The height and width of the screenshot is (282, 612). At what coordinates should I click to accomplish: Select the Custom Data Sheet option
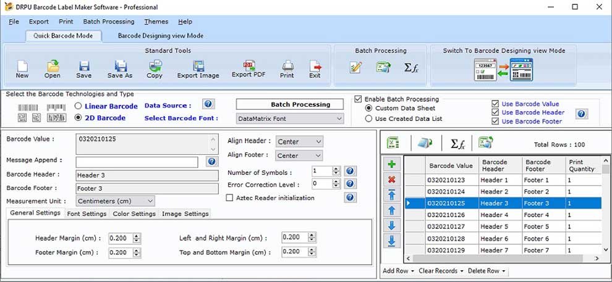[x=368, y=108]
